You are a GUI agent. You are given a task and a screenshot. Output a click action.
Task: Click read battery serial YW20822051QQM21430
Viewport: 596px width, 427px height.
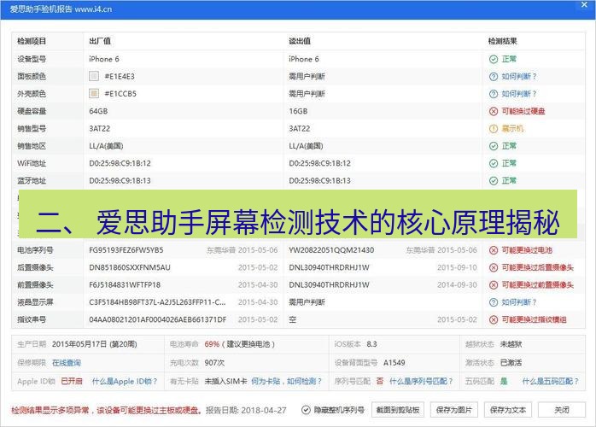click(x=331, y=250)
